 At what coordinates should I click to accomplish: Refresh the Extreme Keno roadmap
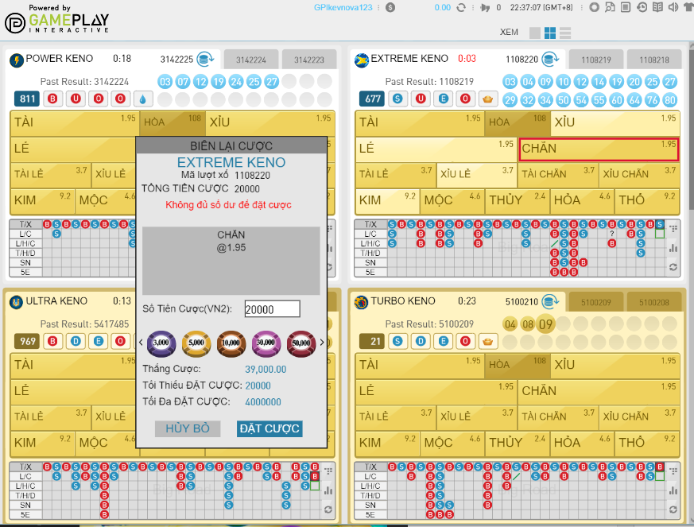click(x=673, y=267)
